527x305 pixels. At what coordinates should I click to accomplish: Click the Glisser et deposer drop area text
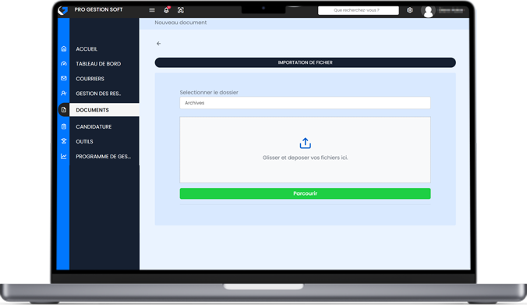pos(305,158)
